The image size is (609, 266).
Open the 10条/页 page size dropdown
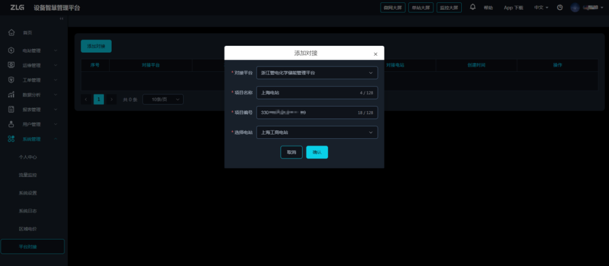(x=163, y=99)
